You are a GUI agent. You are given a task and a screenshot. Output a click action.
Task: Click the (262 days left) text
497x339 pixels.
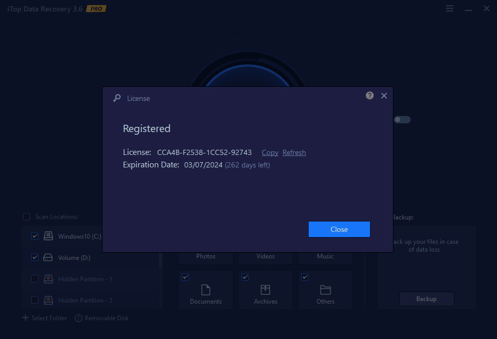point(248,165)
